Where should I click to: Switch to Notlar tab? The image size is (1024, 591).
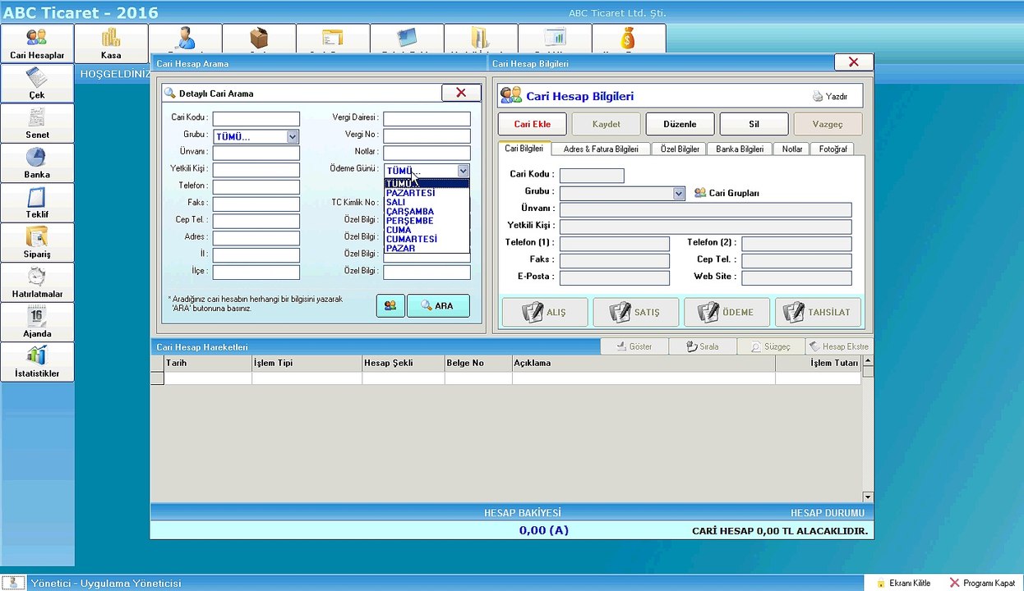point(792,149)
